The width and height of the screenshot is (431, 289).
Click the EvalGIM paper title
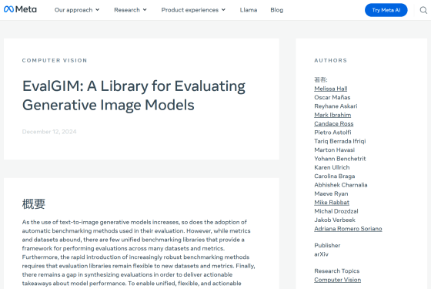pyautogui.click(x=134, y=96)
